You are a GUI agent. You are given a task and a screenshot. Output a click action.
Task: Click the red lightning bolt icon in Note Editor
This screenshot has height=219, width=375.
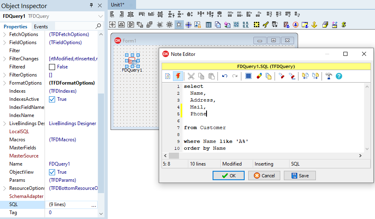coord(178,76)
